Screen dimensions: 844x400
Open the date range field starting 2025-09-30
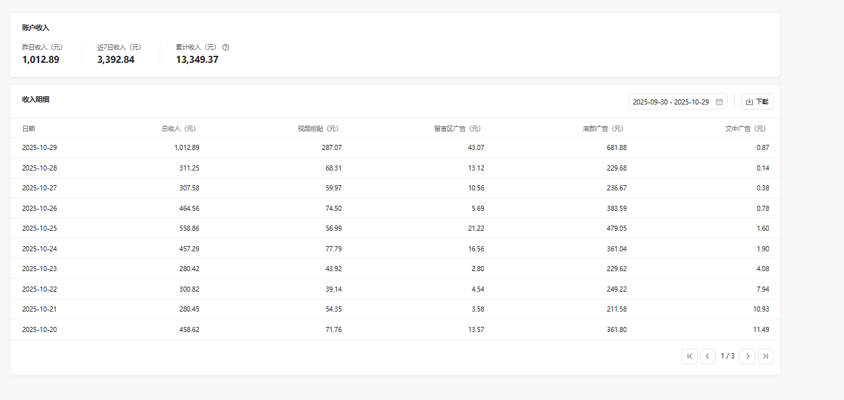click(671, 102)
